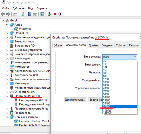Collapse the Порты (COM и LPT) node
Screen dimensions: 141x134
coord(7,96)
